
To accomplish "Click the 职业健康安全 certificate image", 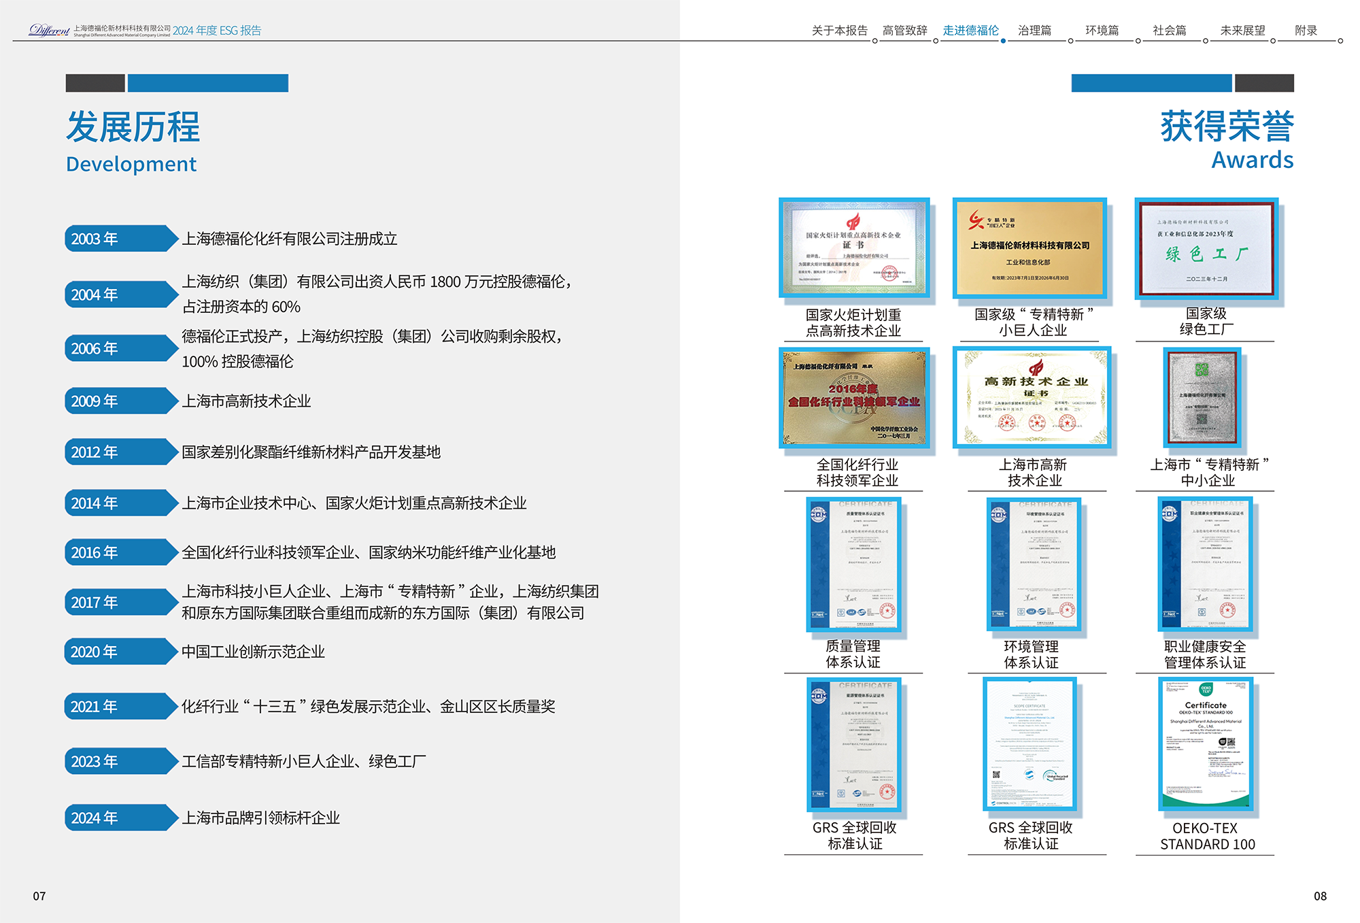I will pyautogui.click(x=1205, y=565).
